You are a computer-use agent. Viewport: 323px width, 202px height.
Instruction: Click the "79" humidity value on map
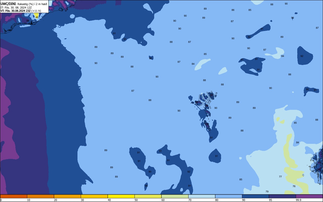click(x=267, y=192)
